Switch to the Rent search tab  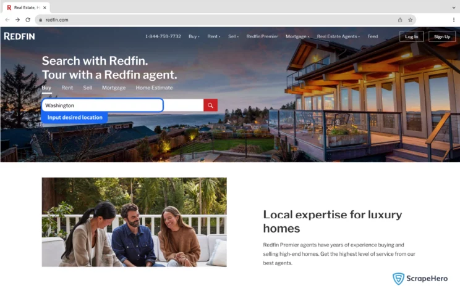coord(67,88)
